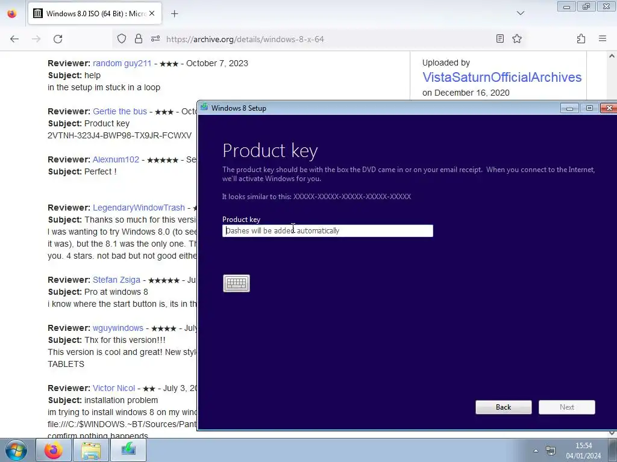Viewport: 617px width, 462px height.
Task: Bookmark this page with the star icon
Action: pyautogui.click(x=516, y=38)
